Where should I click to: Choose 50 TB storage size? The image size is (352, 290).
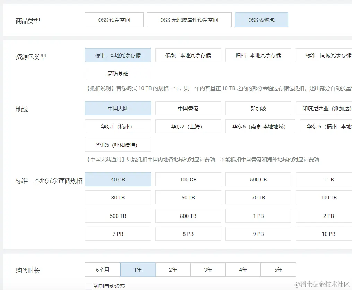pos(188,197)
